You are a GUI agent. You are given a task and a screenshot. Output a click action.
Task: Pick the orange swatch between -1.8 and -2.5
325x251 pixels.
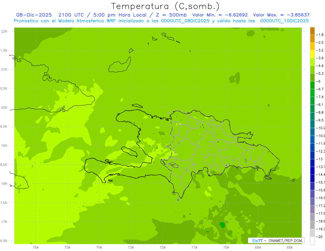pos(312,39)
